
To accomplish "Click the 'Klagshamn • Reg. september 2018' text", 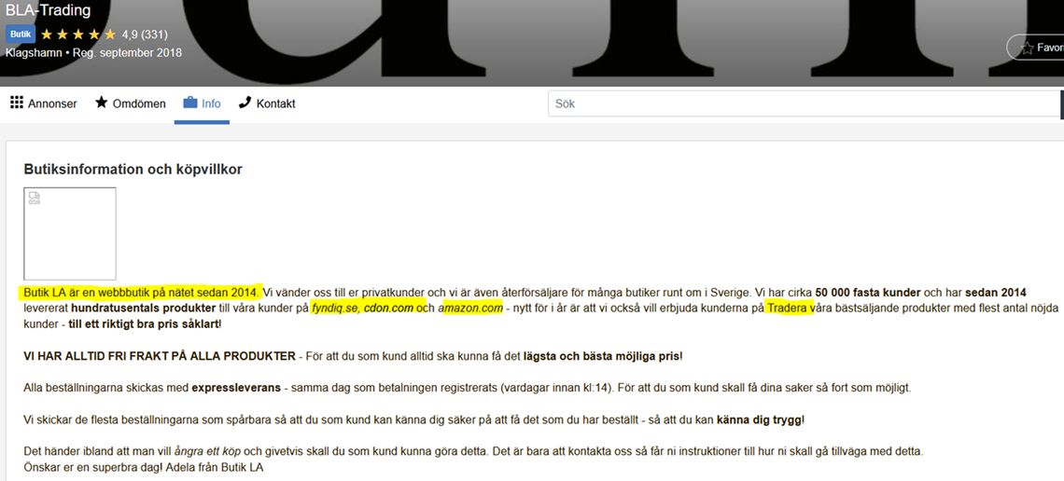I will coord(93,53).
